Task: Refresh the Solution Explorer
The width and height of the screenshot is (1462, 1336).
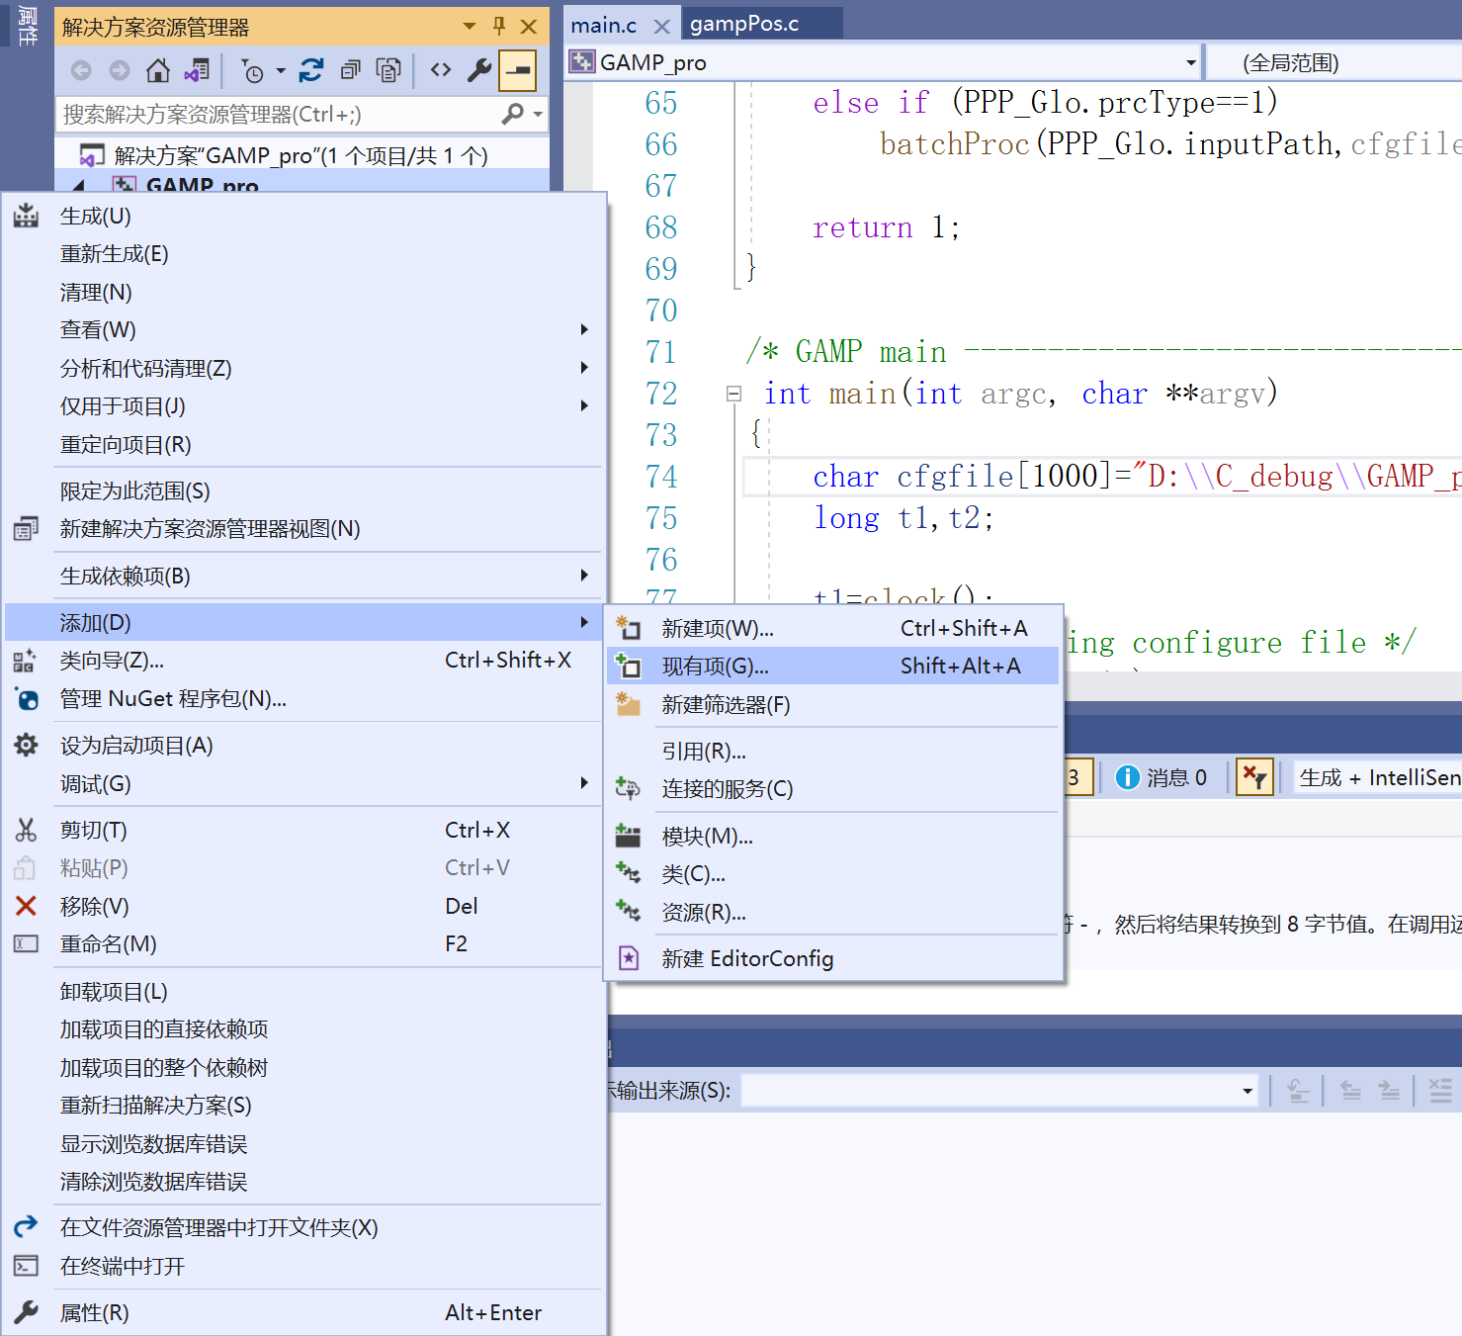Action: click(310, 70)
